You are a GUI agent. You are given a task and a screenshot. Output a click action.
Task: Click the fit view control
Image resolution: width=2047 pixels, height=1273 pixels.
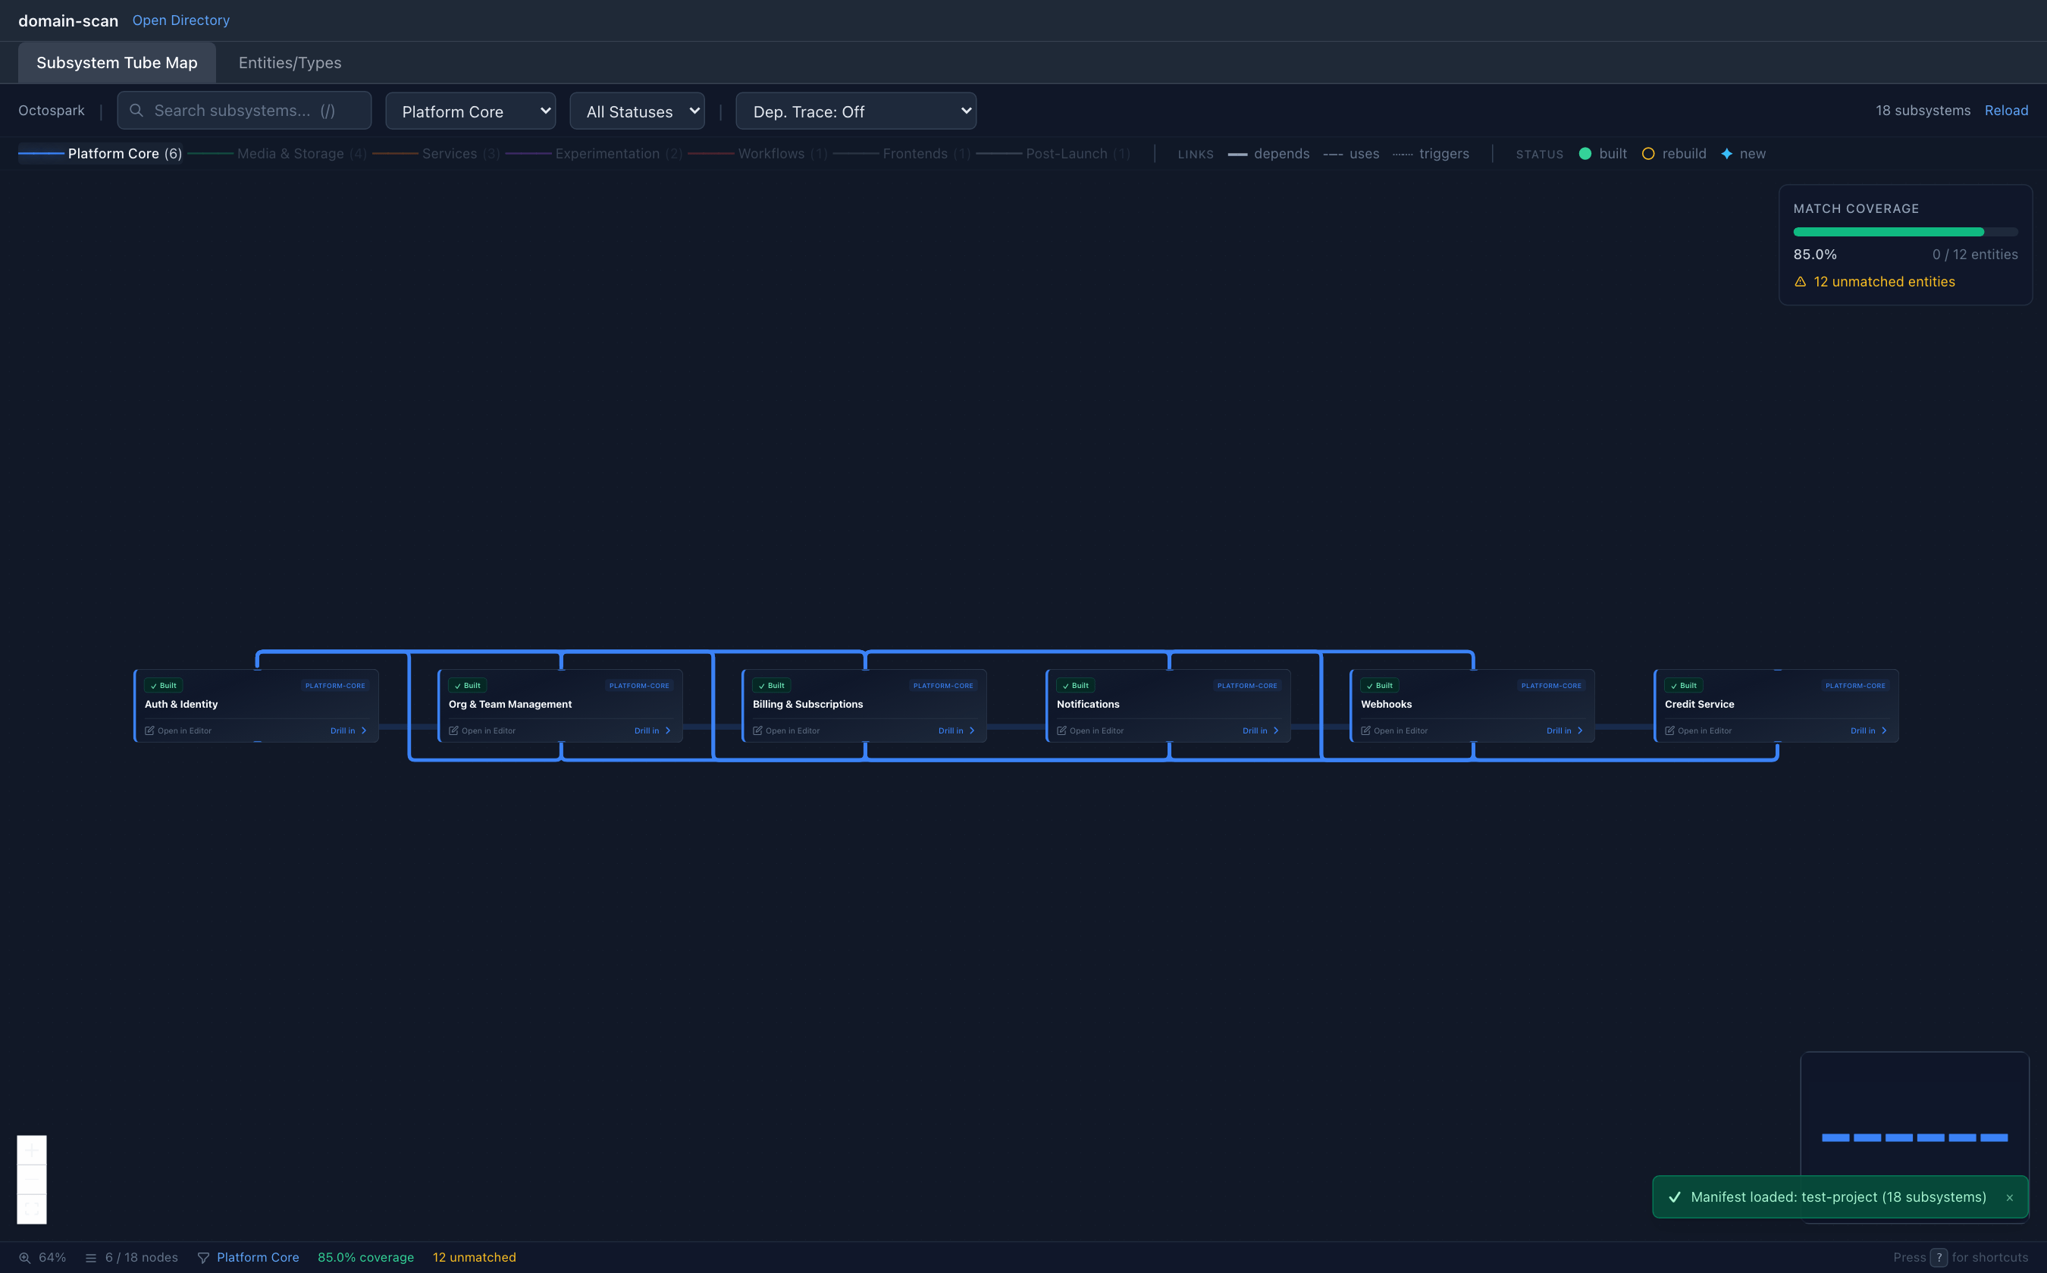click(x=32, y=1209)
